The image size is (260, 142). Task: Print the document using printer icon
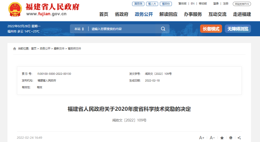click(231, 138)
